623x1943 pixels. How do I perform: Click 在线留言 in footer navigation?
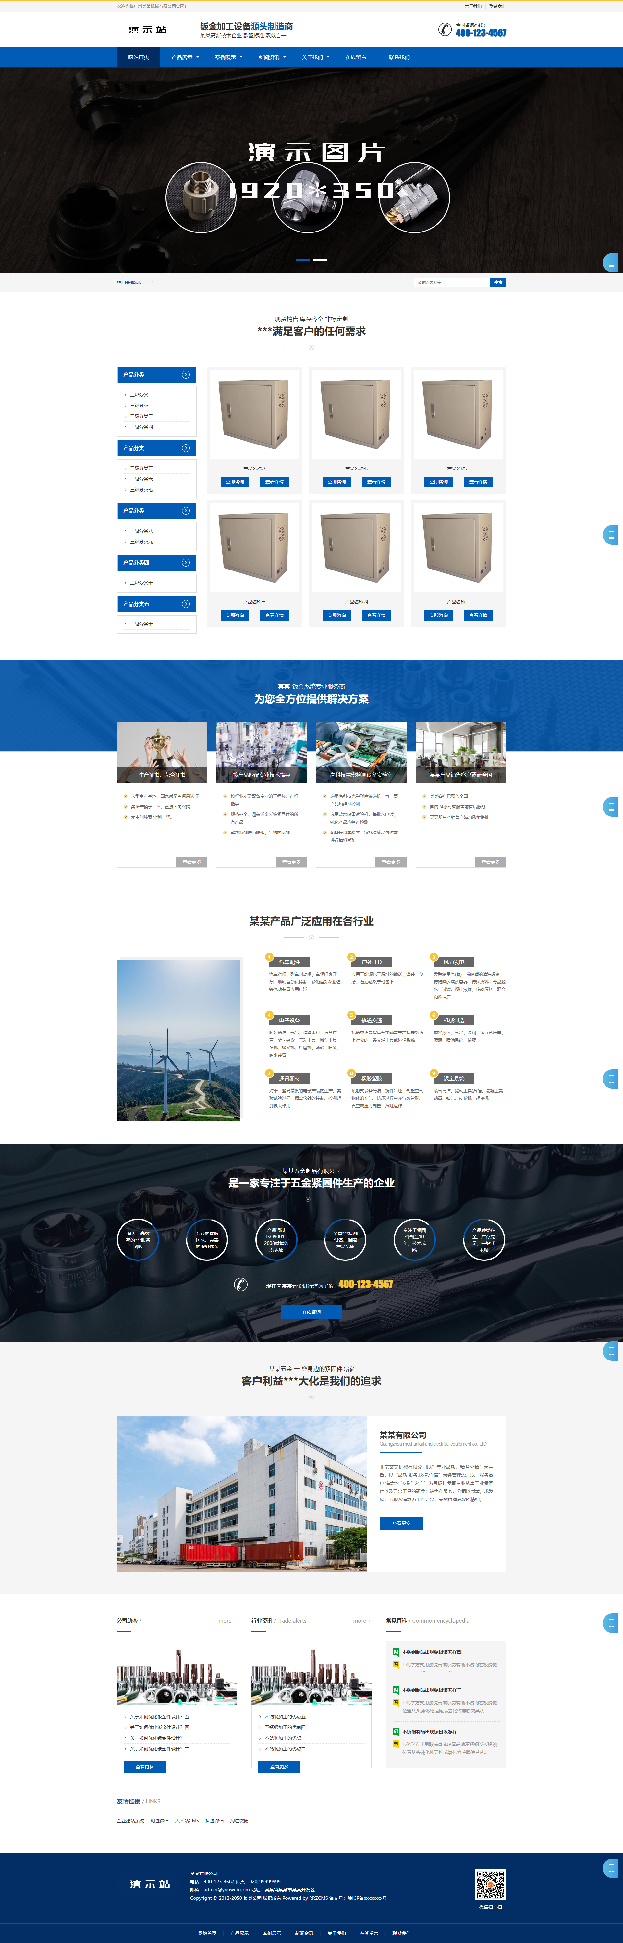(369, 1933)
